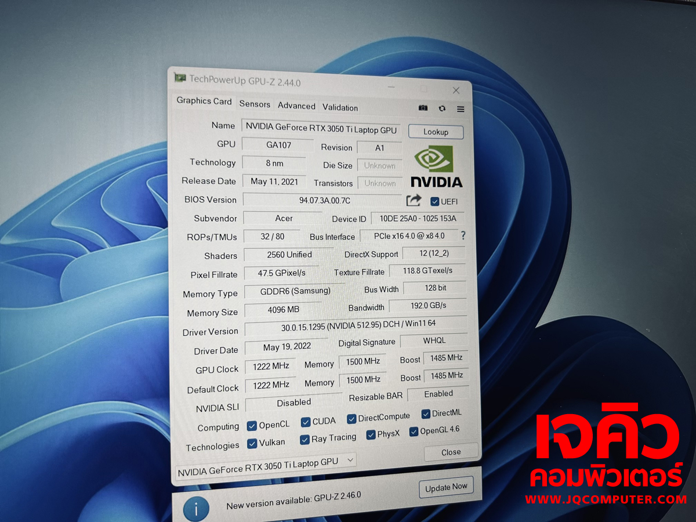Click the 118.8 GTexel/s value
The width and height of the screenshot is (696, 522).
click(x=427, y=270)
